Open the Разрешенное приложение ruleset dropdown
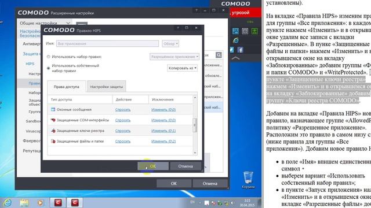The image size is (371, 208). [174, 57]
